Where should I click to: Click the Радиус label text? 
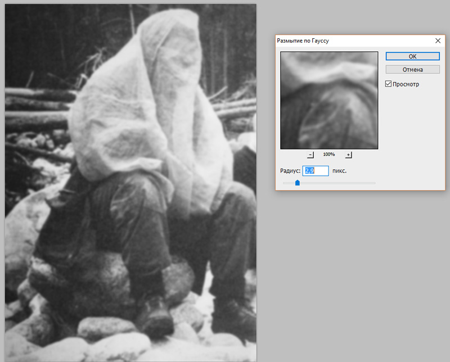point(290,171)
